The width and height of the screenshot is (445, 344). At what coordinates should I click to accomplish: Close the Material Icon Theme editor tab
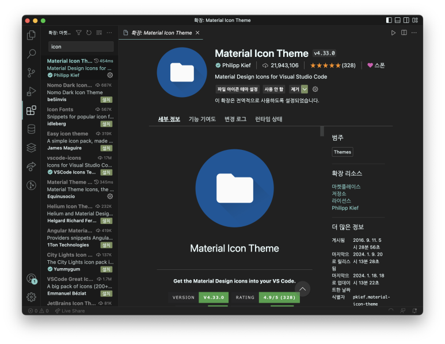pyautogui.click(x=197, y=33)
